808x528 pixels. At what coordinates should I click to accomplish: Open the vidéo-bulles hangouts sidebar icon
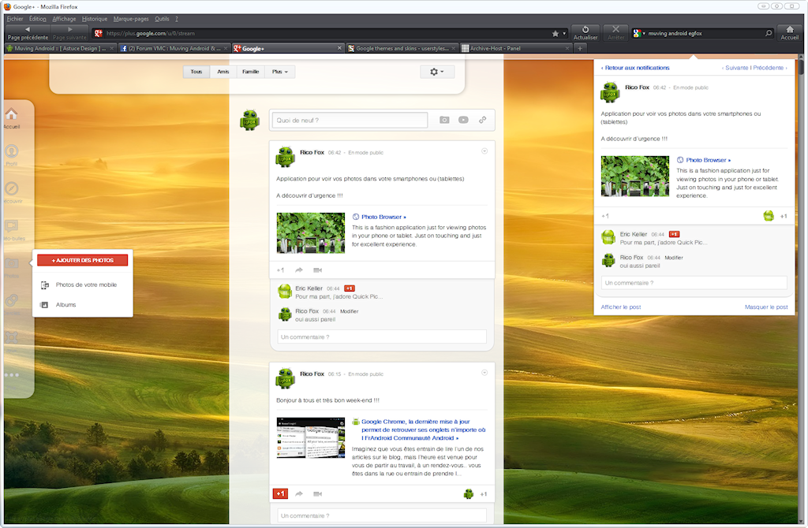[x=11, y=226]
